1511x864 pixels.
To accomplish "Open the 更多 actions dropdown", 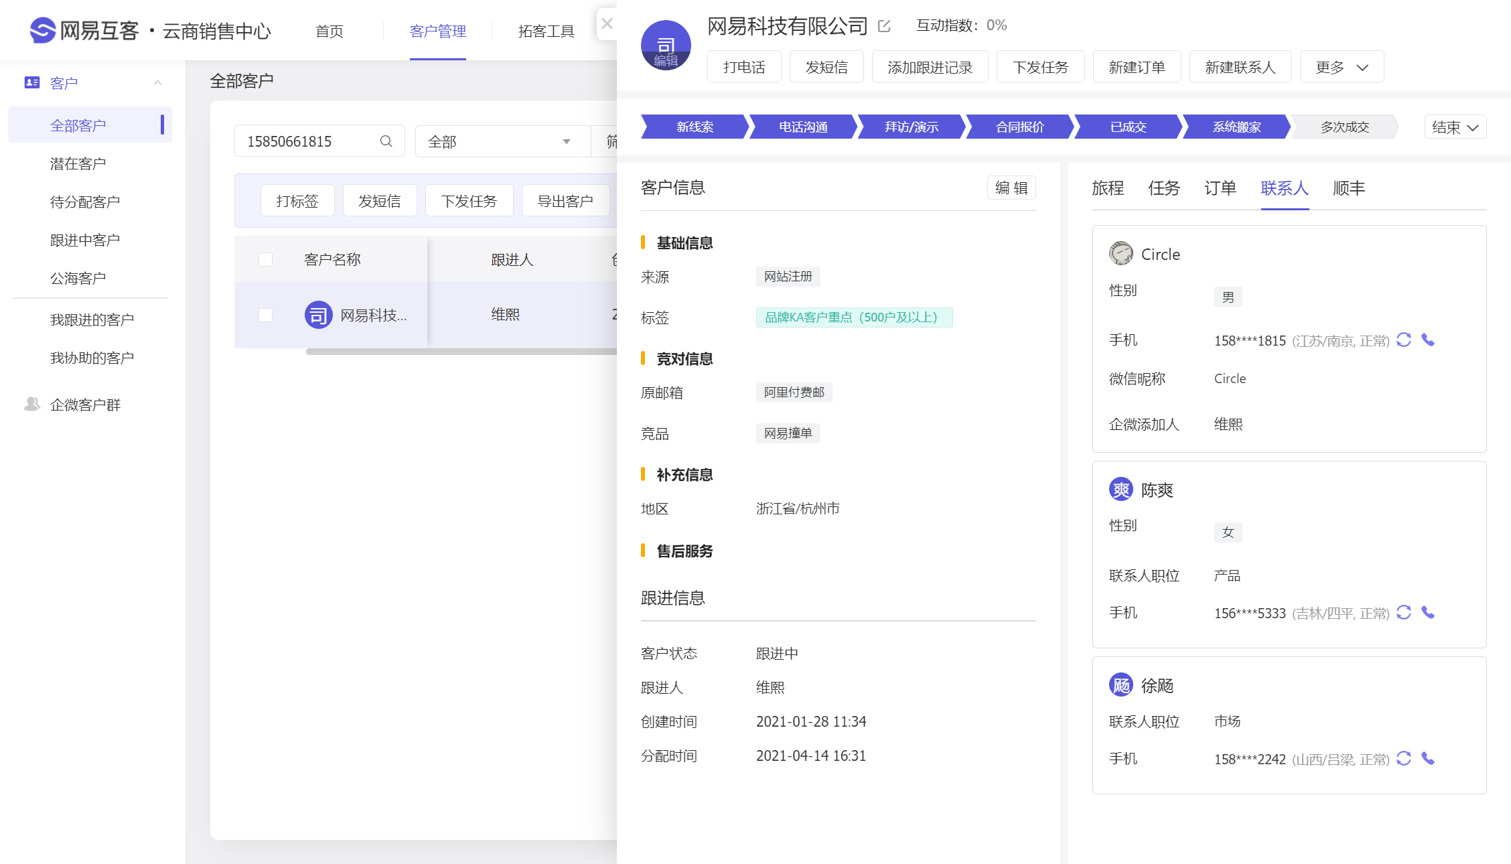I will click(1342, 67).
